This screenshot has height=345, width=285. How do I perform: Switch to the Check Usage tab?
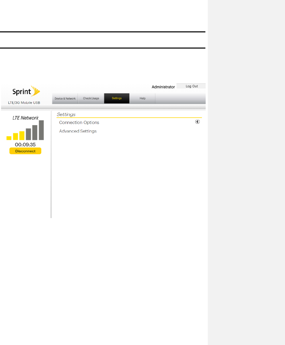coord(91,98)
